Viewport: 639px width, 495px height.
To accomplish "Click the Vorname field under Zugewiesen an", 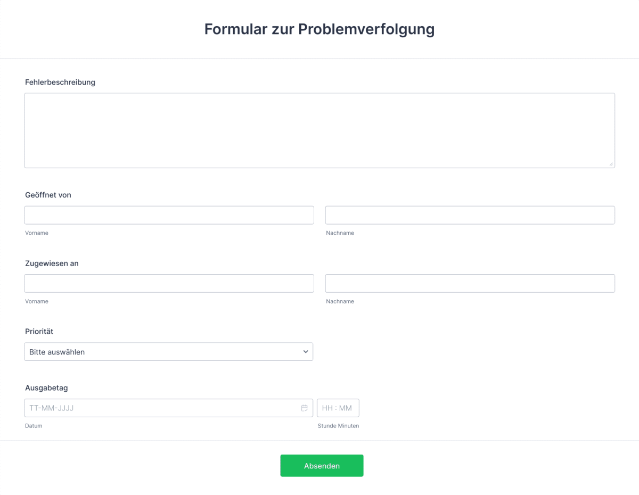I will (169, 283).
